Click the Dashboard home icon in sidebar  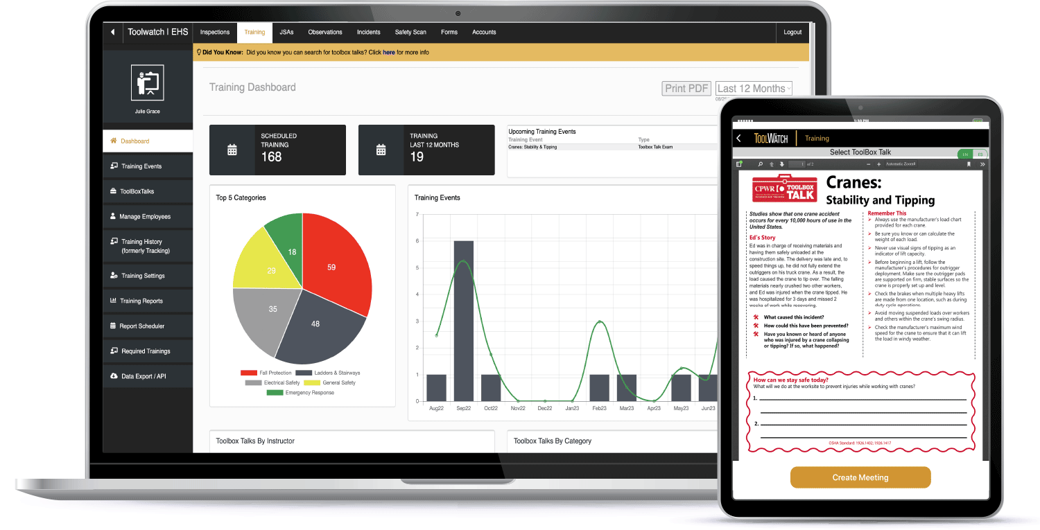pos(114,141)
